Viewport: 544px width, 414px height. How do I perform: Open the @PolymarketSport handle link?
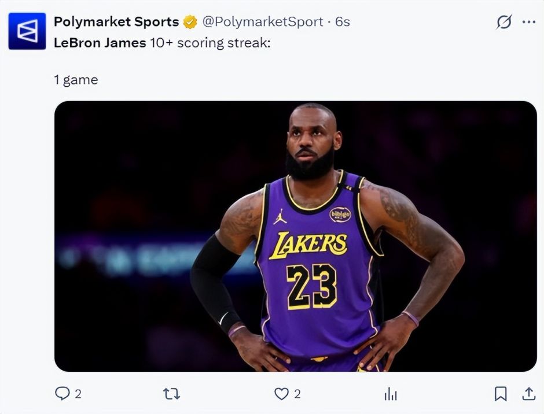tap(262, 22)
